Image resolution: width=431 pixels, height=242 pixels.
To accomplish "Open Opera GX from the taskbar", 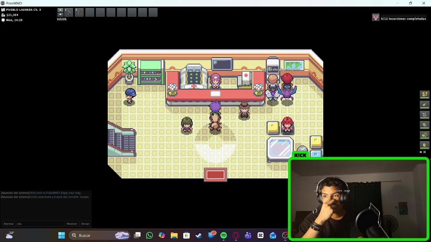I will [x=236, y=236].
